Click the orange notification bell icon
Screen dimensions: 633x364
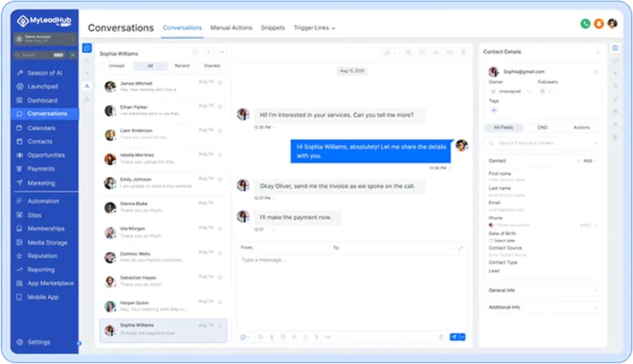[x=599, y=24]
